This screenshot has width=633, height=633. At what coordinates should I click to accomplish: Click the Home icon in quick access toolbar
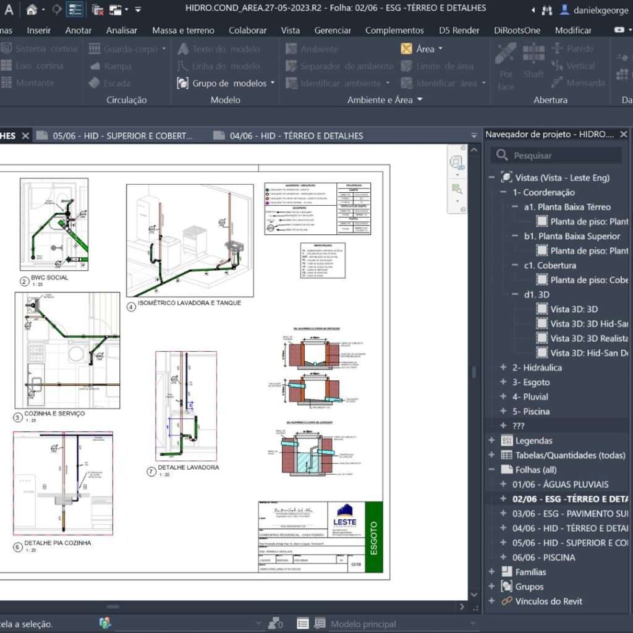[32, 9]
